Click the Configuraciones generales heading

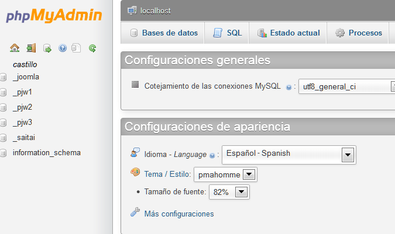click(x=198, y=60)
